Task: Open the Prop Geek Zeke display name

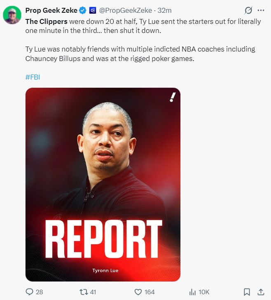Action: [x=51, y=10]
